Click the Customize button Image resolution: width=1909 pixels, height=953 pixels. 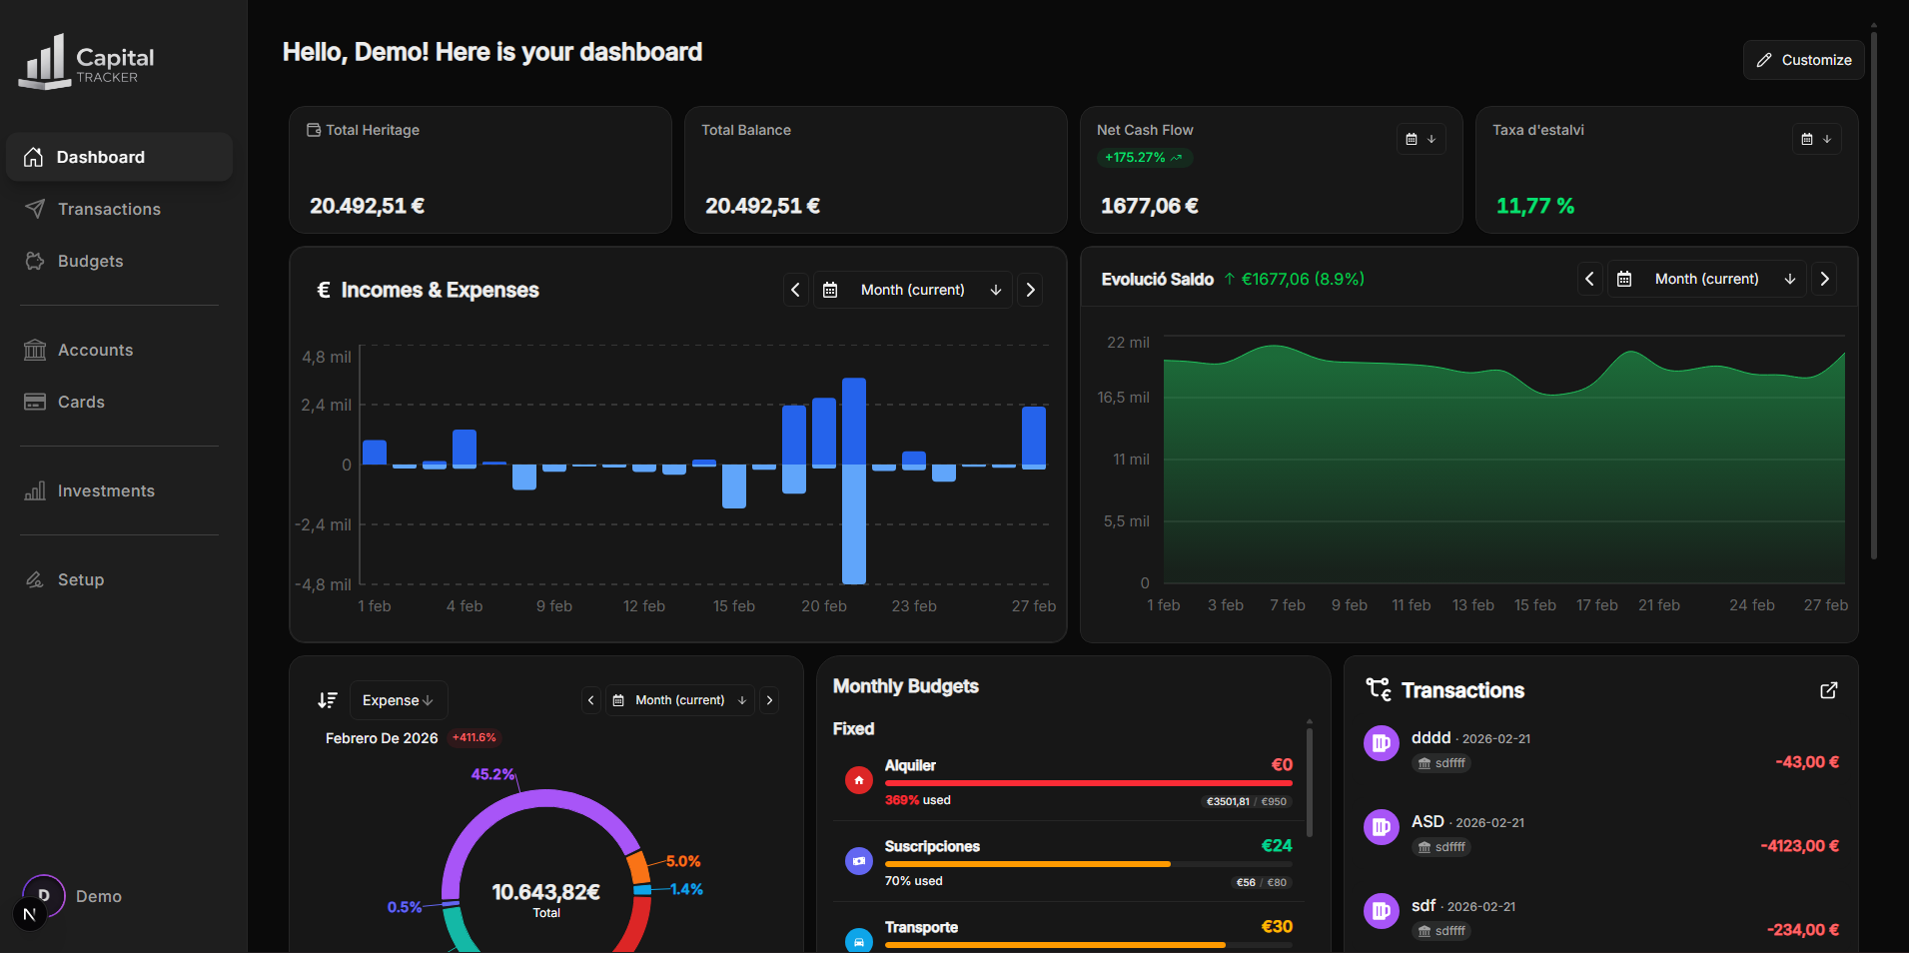1803,60
